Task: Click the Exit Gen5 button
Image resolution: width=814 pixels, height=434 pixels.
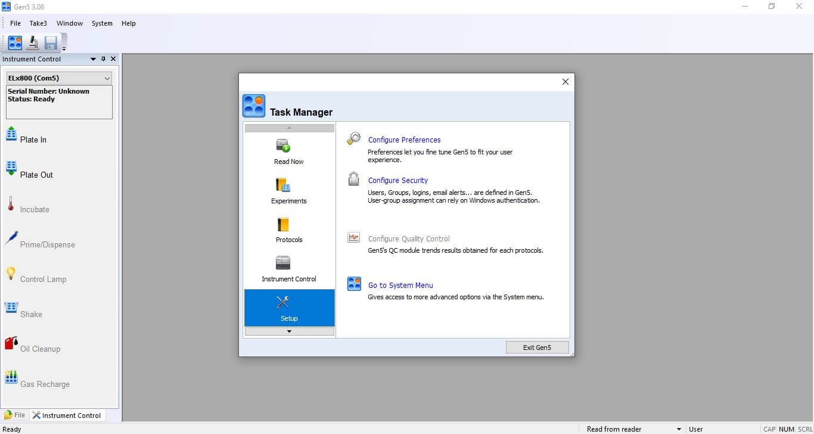Action: 537,348
